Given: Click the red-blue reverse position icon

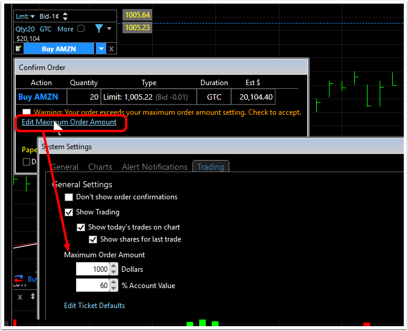Looking at the screenshot, I should [x=19, y=278].
